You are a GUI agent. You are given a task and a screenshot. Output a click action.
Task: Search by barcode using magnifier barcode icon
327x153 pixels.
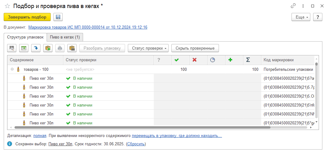click(x=12, y=48)
